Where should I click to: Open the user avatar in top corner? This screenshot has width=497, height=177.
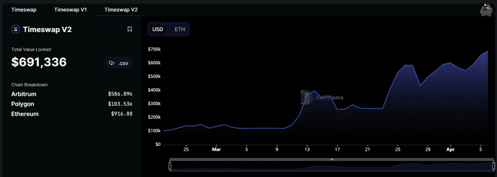point(486,11)
